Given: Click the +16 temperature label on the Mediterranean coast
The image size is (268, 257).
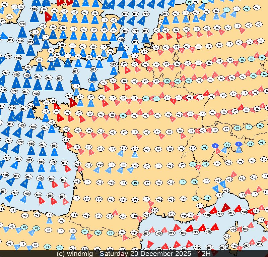Looking at the screenshot, I should coord(191,215).
